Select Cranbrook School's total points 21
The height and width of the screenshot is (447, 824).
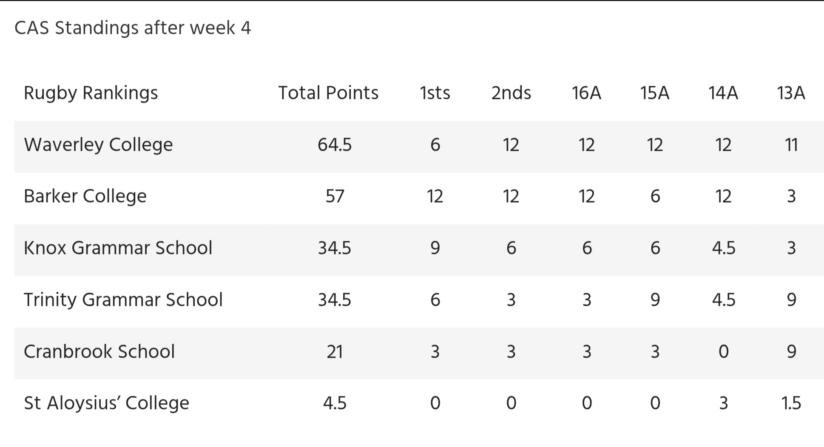[335, 351]
